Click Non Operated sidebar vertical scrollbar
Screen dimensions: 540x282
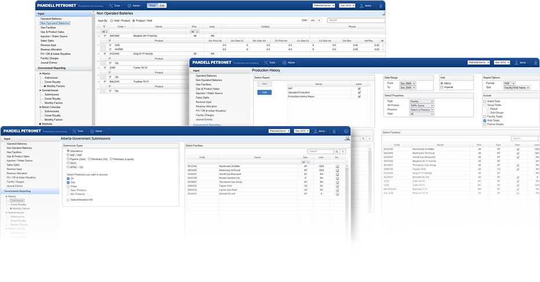coord(93,69)
